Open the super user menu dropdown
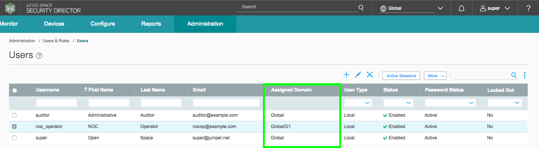 coord(507,8)
